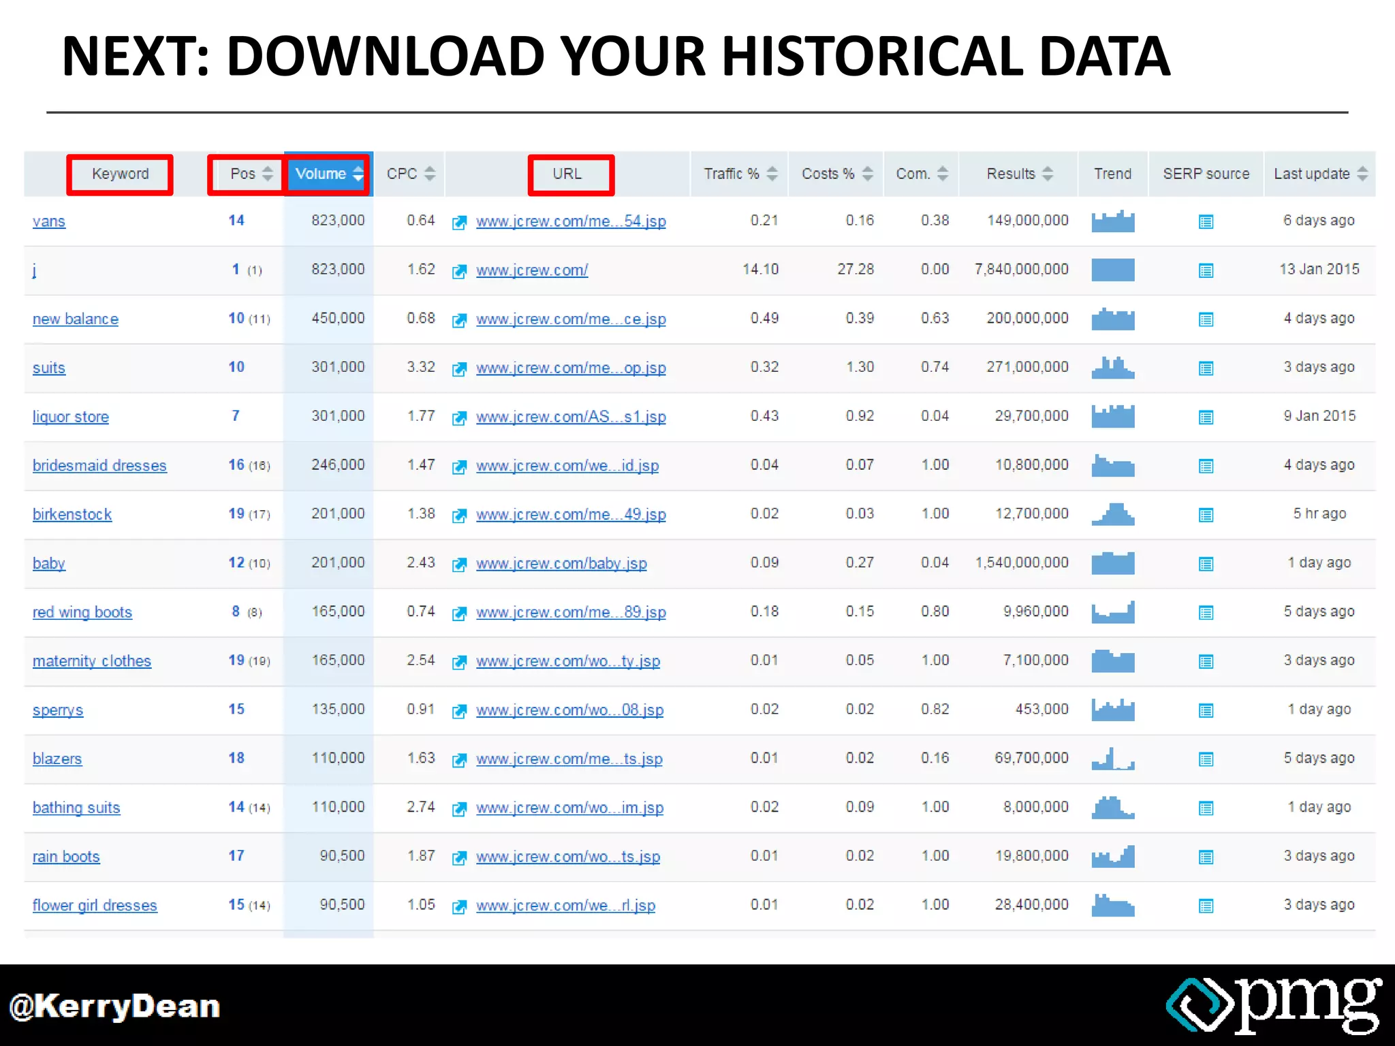Select the 7,840,000,000 results cell

tap(1021, 270)
